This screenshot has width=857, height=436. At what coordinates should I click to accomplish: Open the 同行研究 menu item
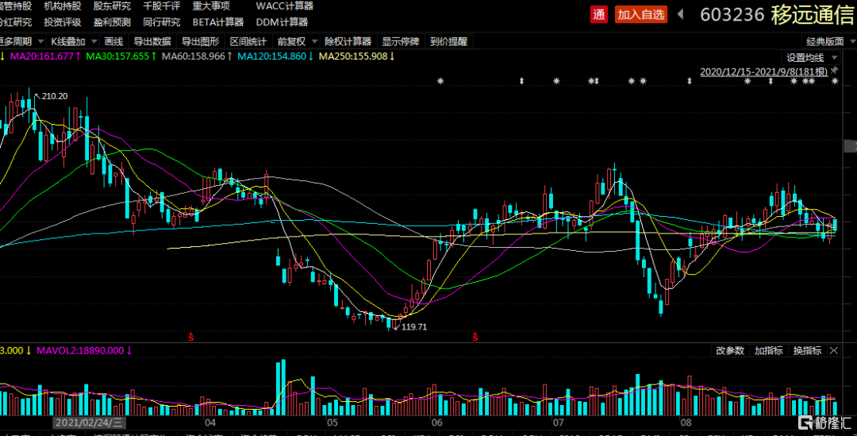[x=161, y=22]
